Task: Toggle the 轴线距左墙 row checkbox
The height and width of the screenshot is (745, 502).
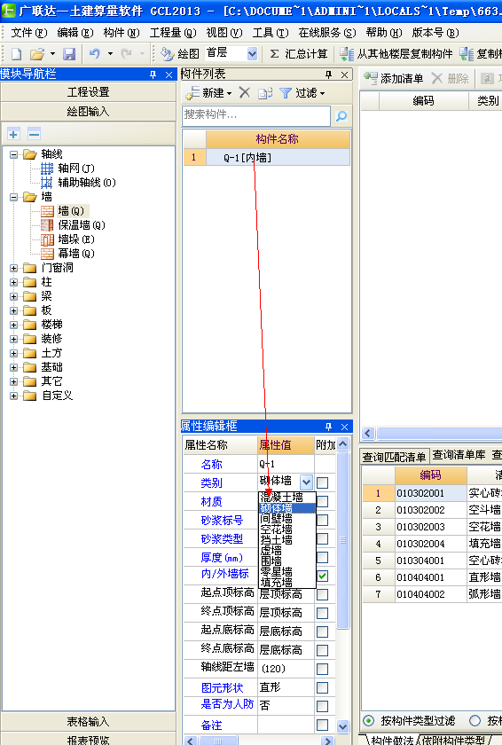Action: tap(323, 669)
